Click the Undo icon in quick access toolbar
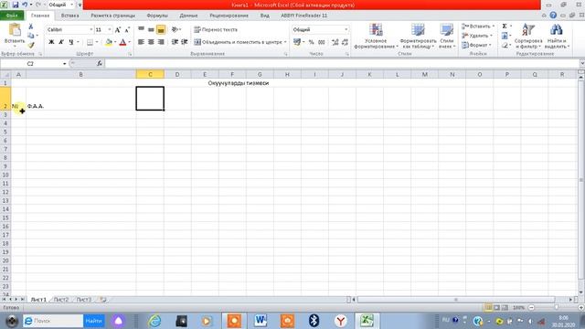The height and width of the screenshot is (329, 585). [x=25, y=5]
